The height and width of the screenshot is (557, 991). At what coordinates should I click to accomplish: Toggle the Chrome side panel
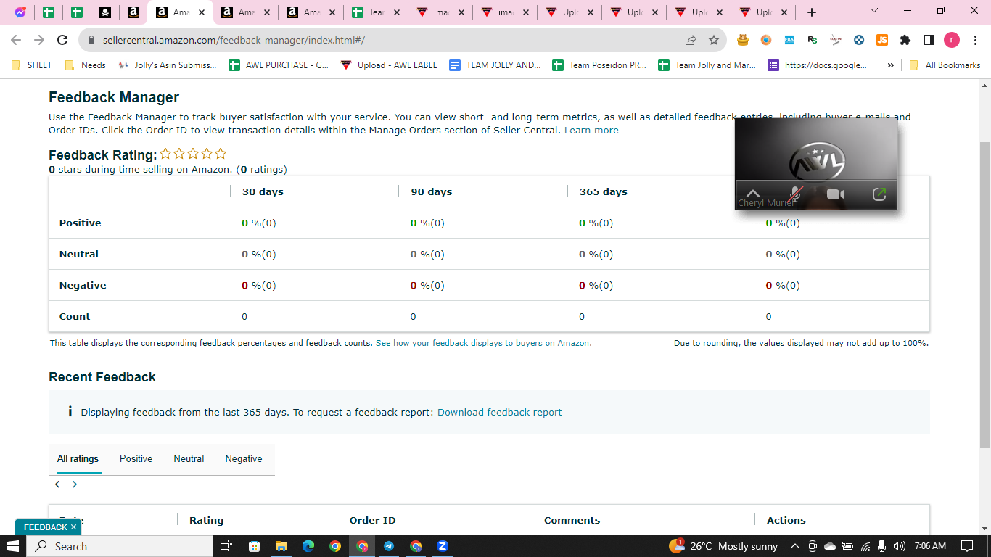928,40
